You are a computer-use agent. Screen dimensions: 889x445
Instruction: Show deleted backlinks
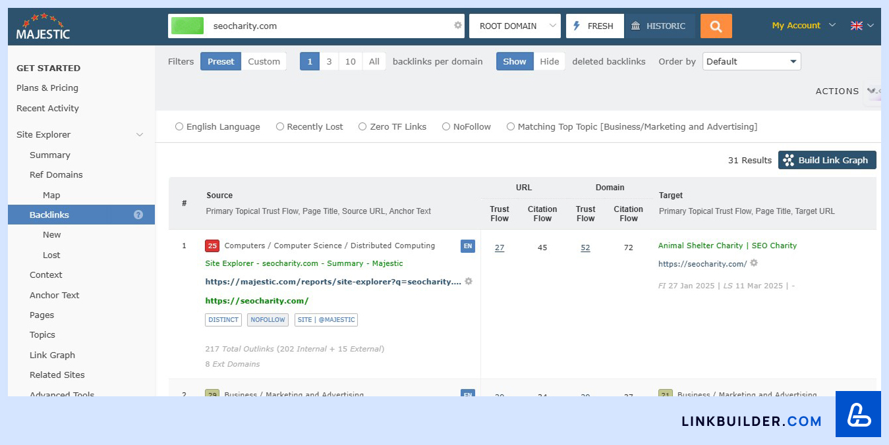point(515,61)
